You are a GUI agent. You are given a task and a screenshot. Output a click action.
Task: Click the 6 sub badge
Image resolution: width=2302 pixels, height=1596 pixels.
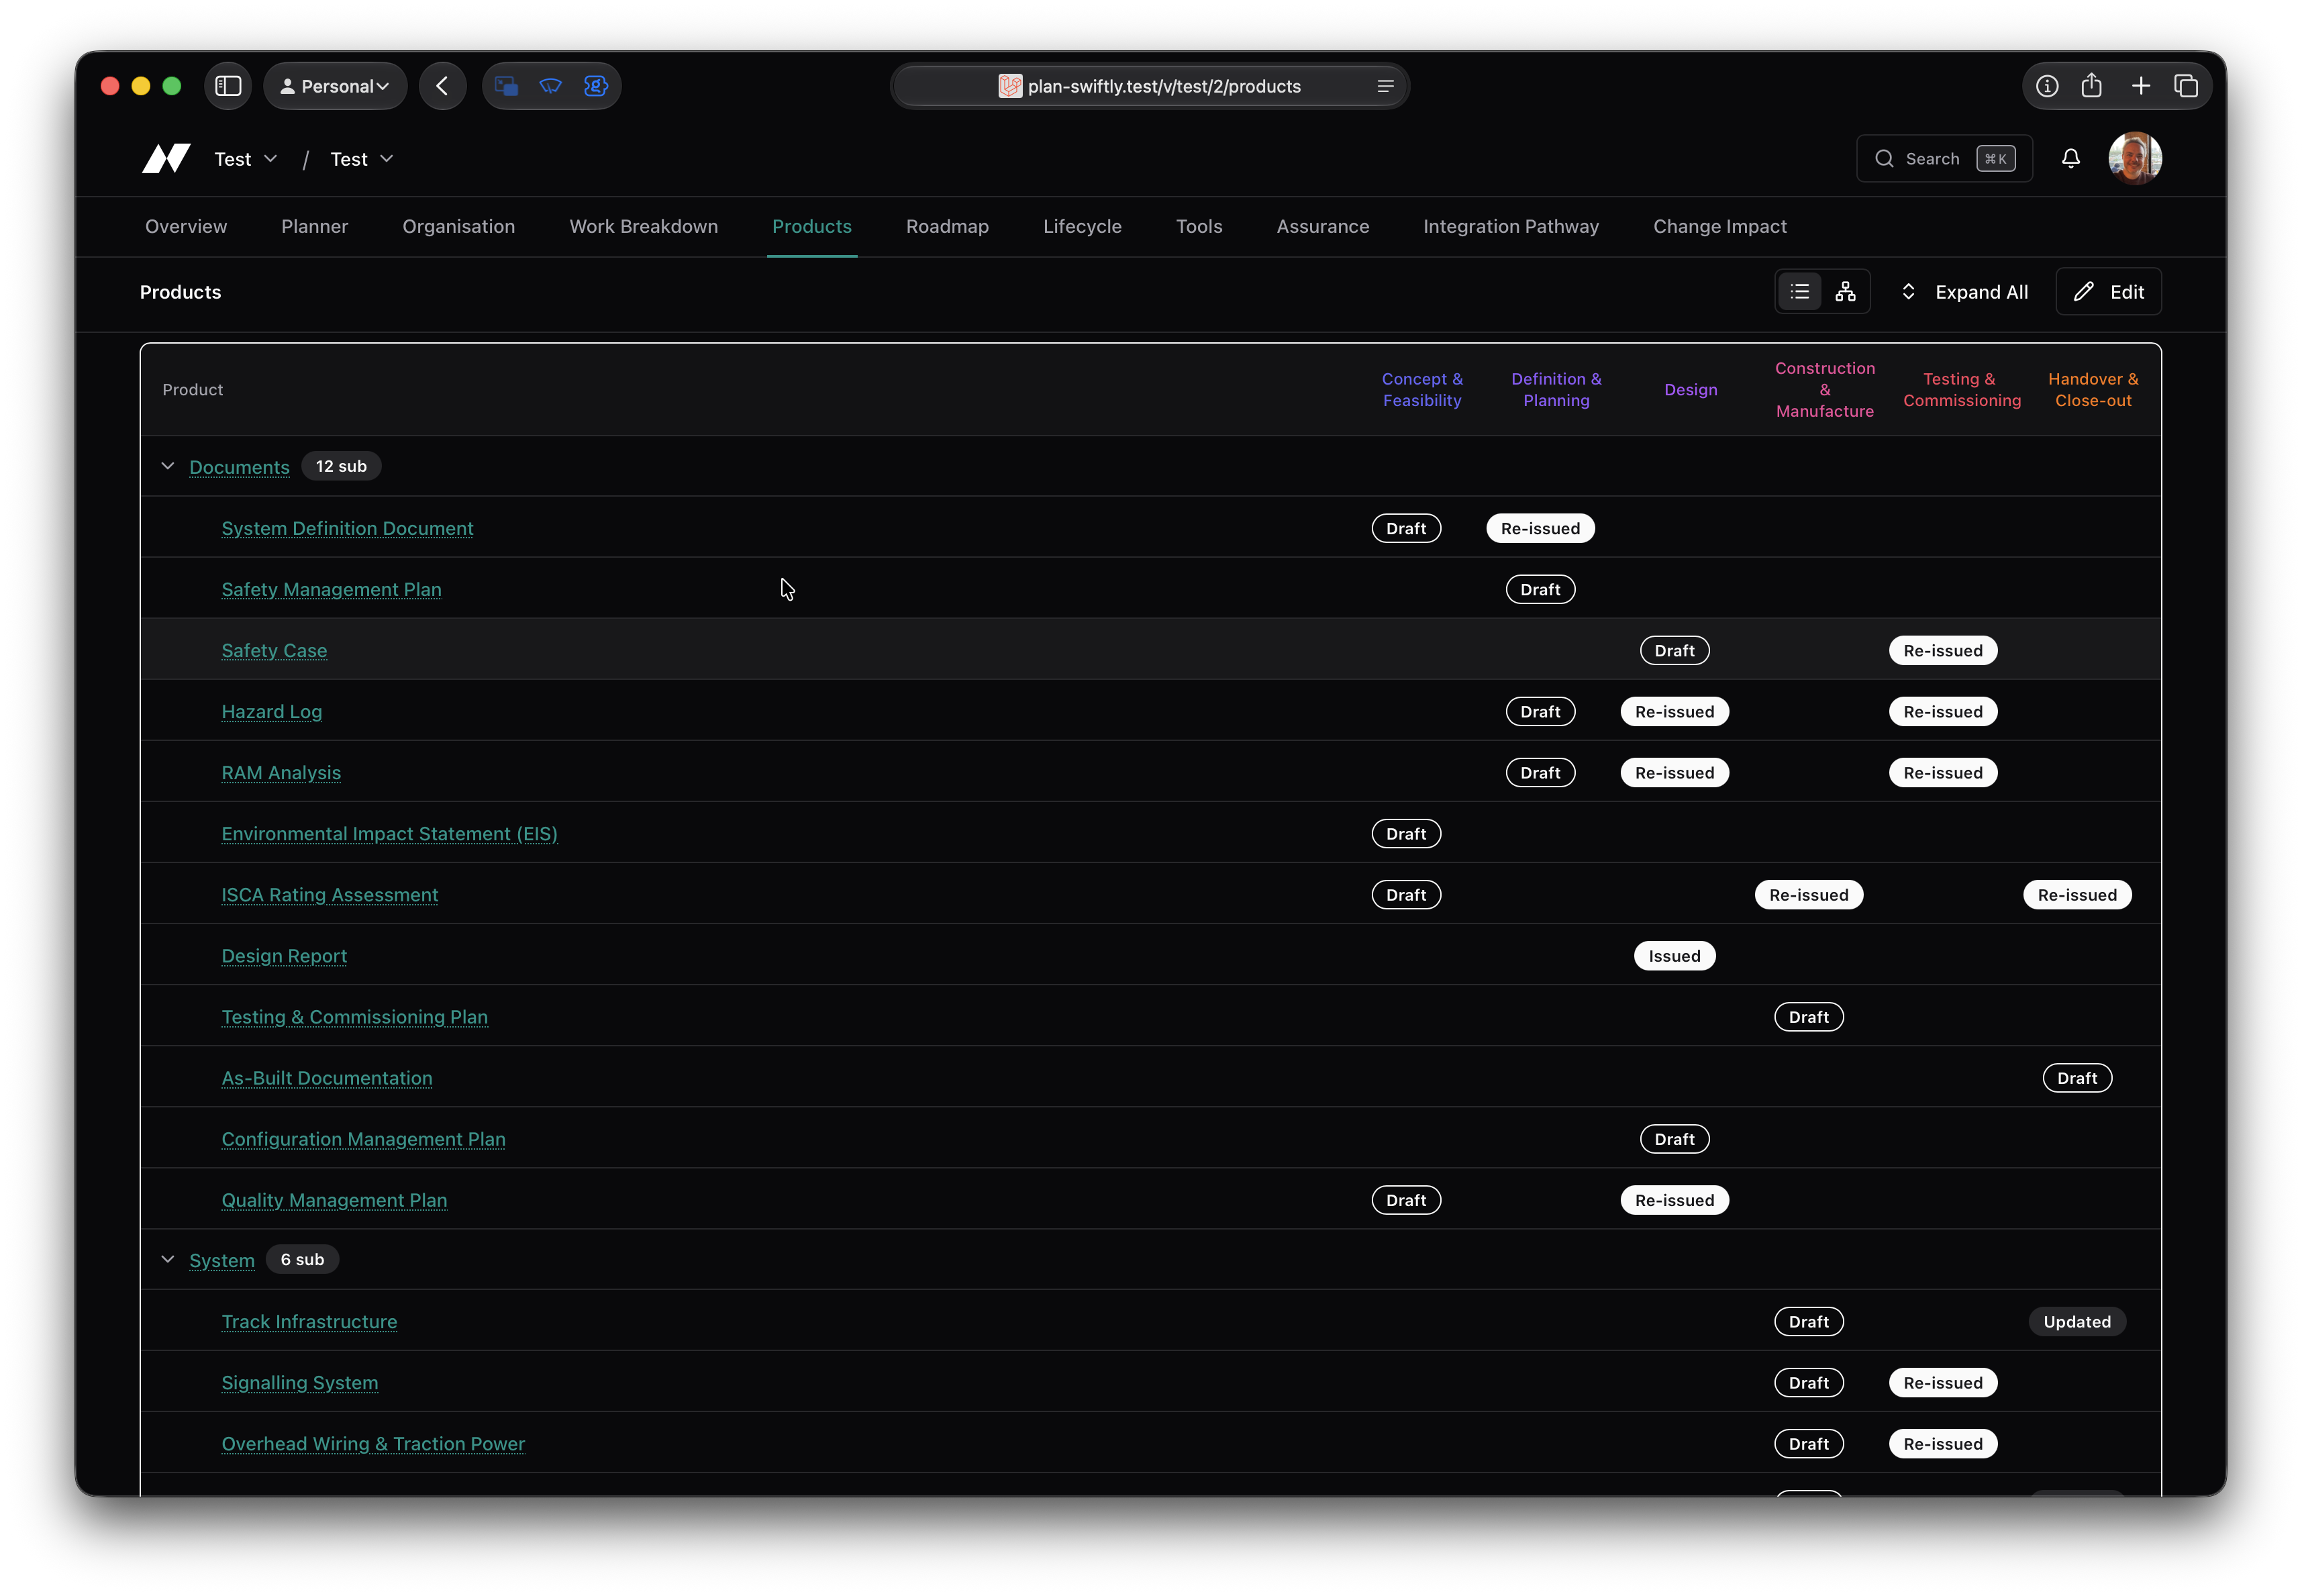(x=302, y=1259)
